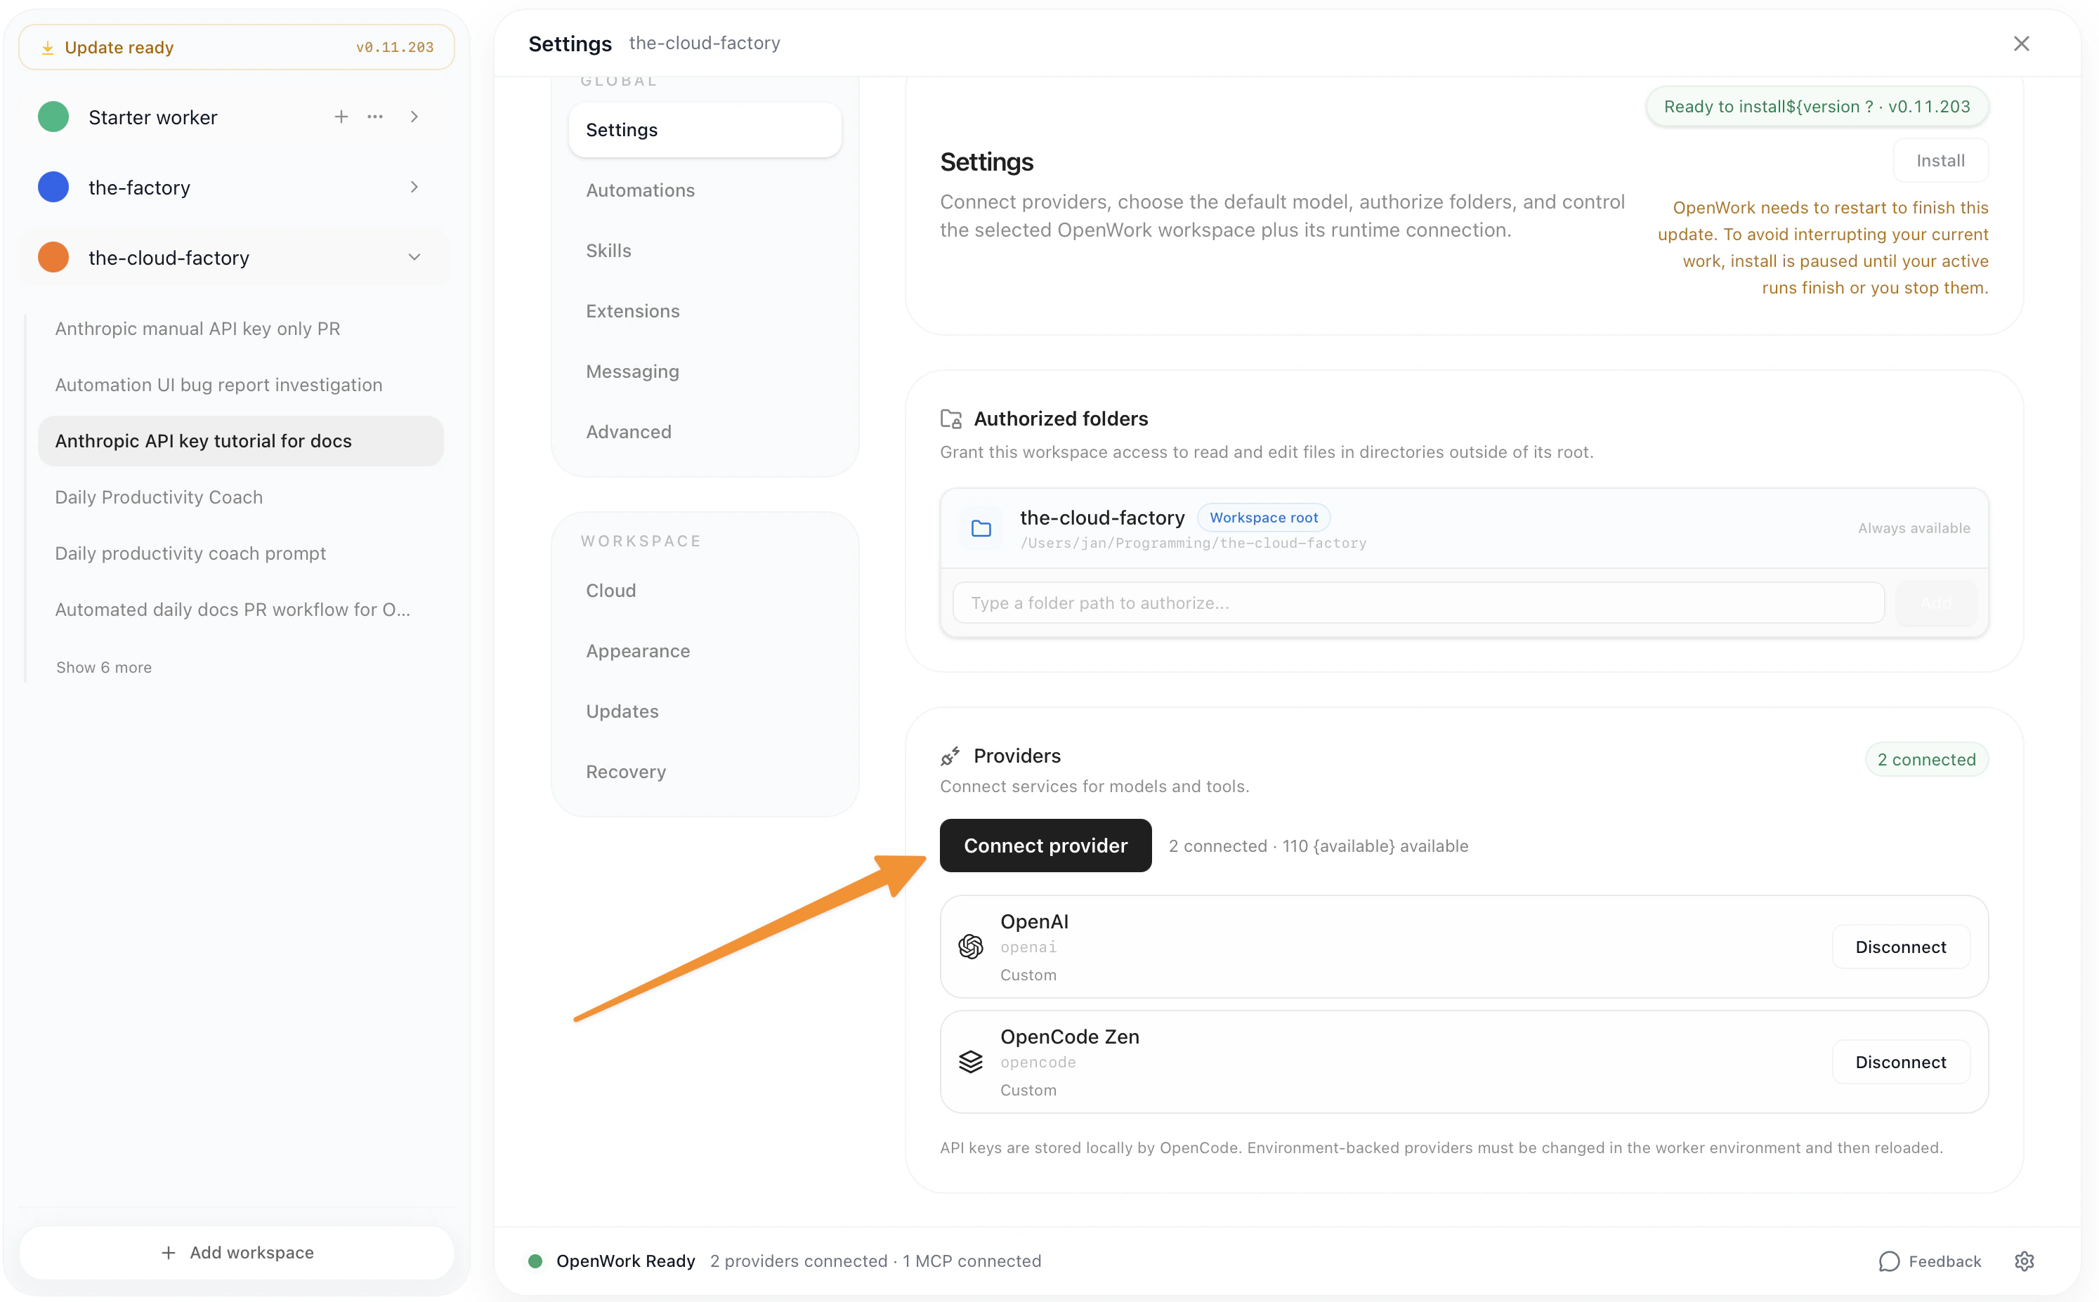2099x1302 pixels.
Task: Open Feedback via the chat bubble icon
Action: click(x=1890, y=1261)
